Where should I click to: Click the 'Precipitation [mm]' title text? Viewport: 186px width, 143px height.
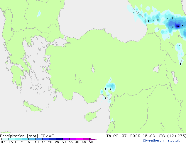19,136
